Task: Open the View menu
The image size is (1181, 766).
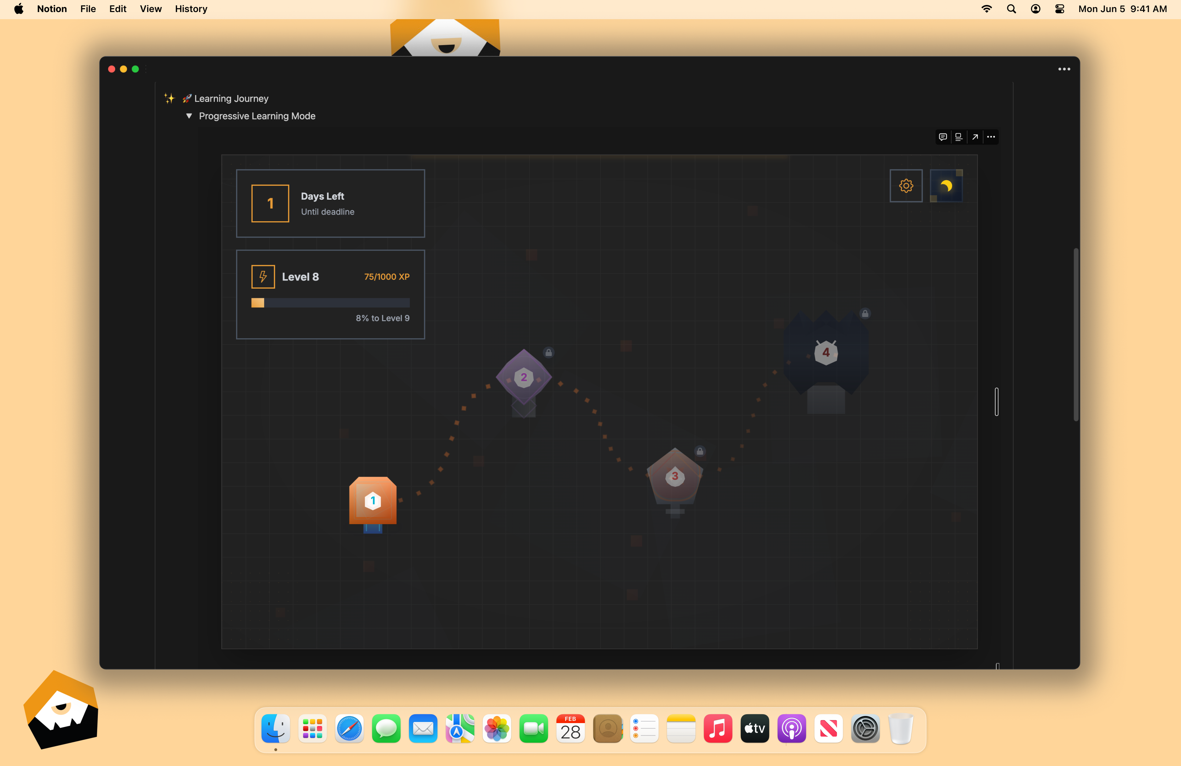Action: click(150, 9)
